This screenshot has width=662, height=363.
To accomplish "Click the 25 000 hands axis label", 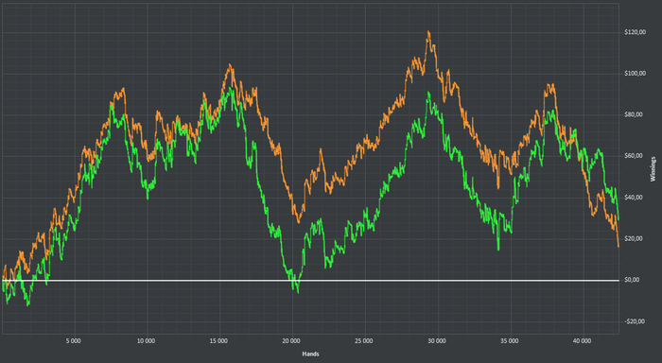I will pos(364,340).
